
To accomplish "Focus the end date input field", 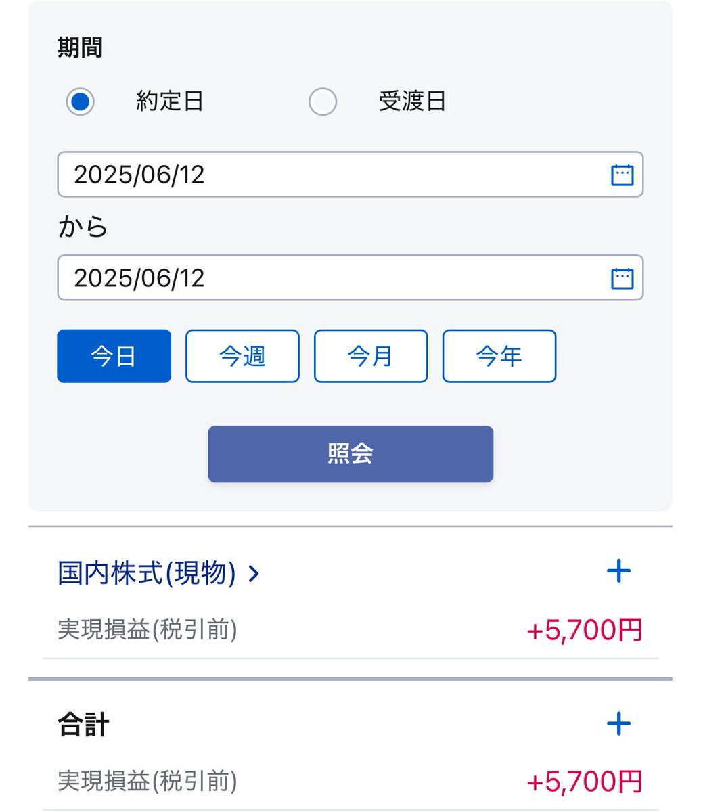I will point(350,278).
